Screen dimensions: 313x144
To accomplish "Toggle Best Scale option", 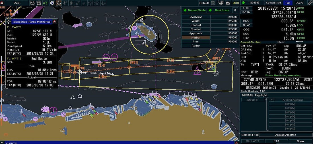I will point(219,10).
